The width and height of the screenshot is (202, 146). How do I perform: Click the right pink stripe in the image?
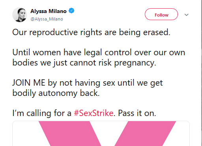click(x=145, y=133)
